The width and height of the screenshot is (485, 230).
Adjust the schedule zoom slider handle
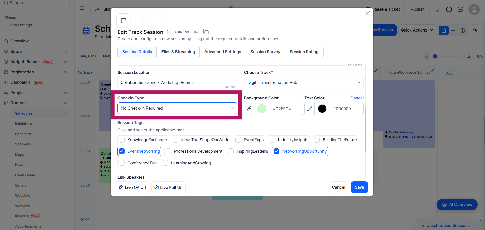435,56
